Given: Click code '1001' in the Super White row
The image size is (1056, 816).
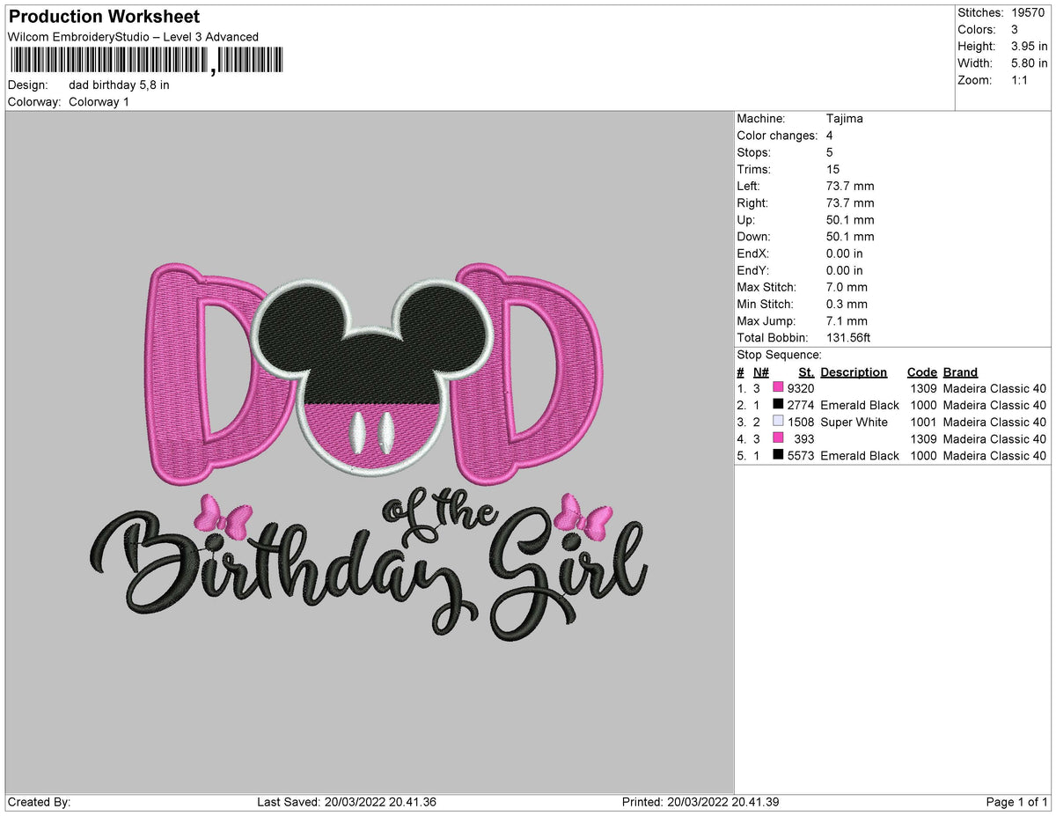Looking at the screenshot, I should pos(922,422).
